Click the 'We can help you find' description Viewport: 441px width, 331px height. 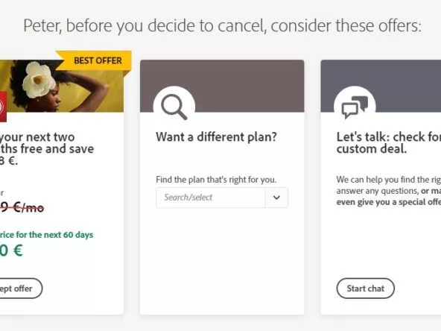389,191
